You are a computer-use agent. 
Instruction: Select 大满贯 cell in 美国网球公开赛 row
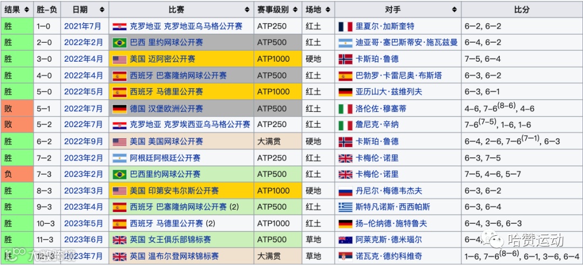point(277,142)
